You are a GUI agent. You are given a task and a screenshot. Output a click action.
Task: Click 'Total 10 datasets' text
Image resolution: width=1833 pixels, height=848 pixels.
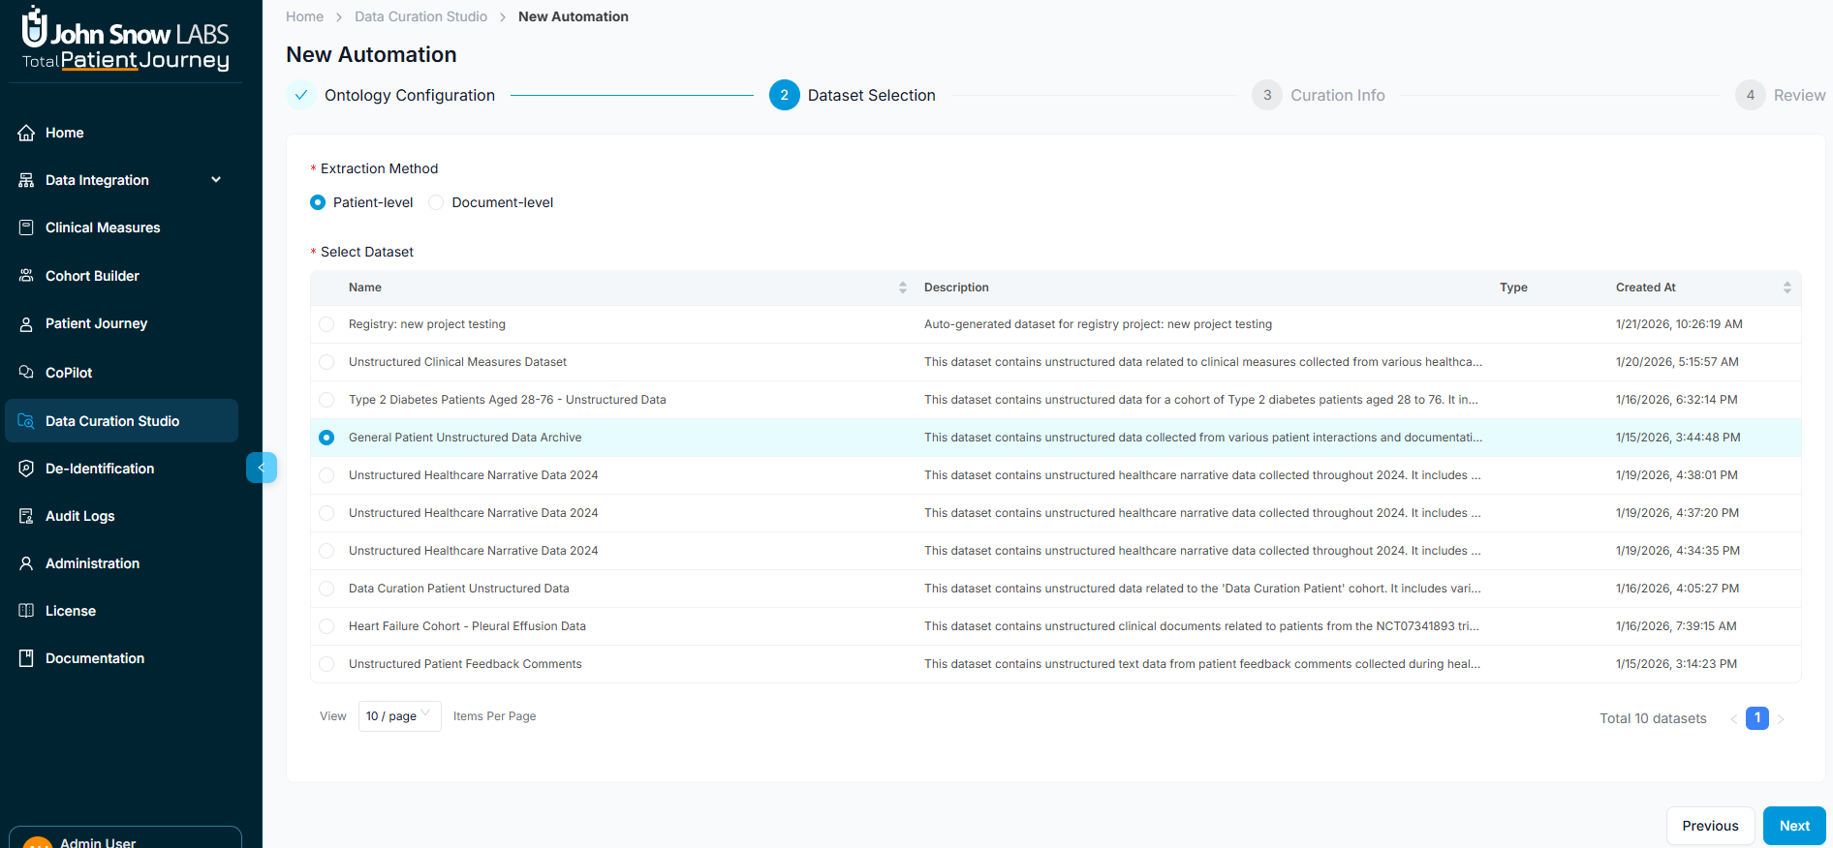coord(1653,718)
